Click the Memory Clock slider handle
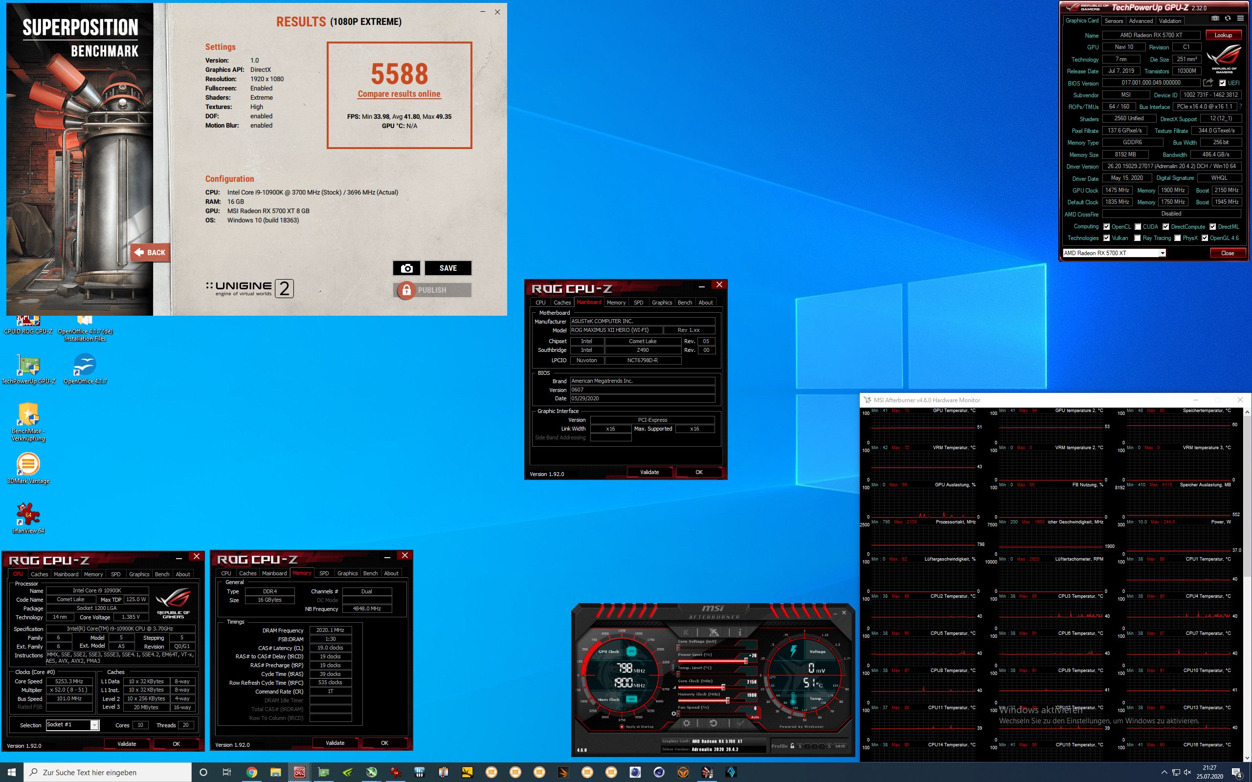 point(727,700)
